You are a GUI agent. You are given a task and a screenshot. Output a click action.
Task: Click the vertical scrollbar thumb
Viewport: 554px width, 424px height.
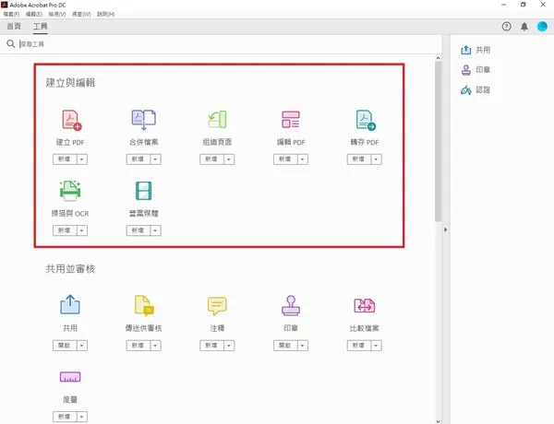pyautogui.click(x=438, y=142)
